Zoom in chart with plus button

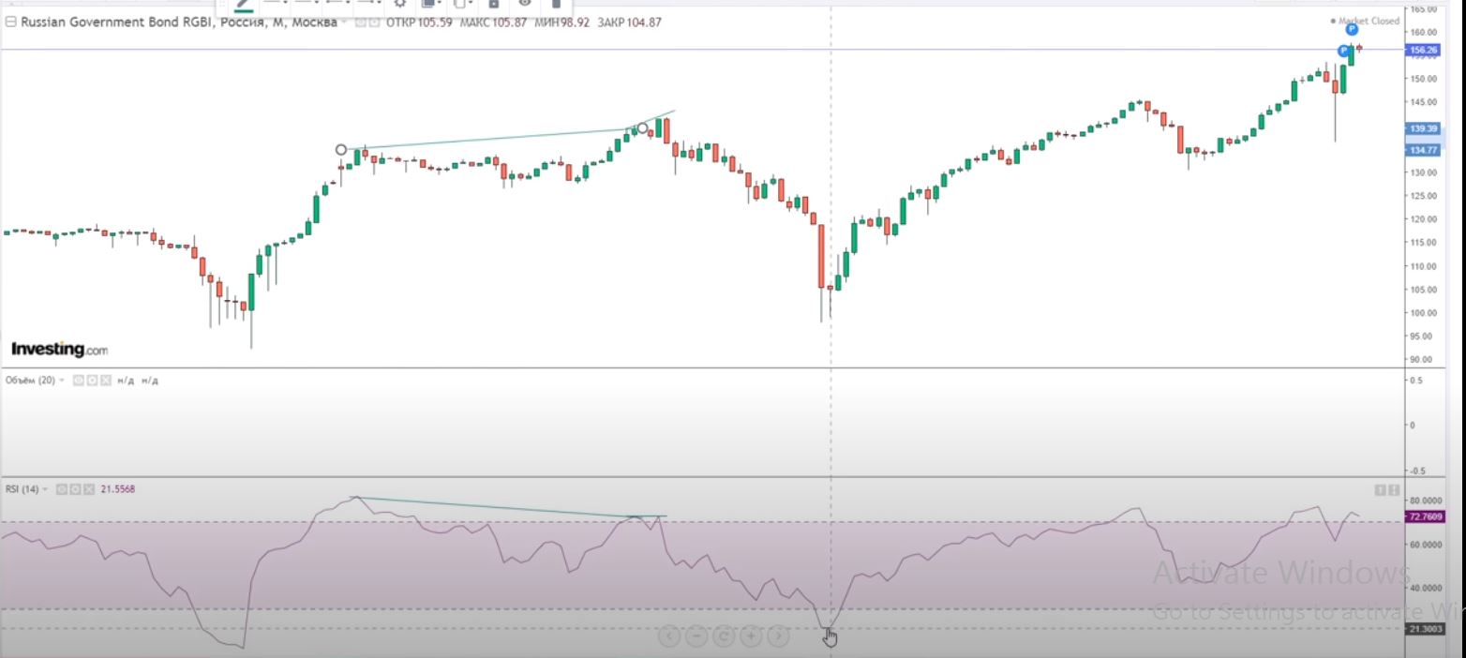(751, 637)
